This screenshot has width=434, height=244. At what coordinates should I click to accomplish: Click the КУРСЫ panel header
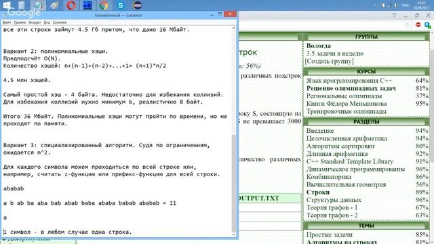coord(366,72)
